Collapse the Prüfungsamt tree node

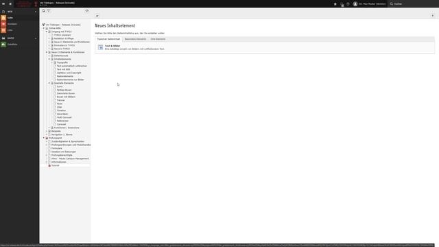(x=44, y=138)
